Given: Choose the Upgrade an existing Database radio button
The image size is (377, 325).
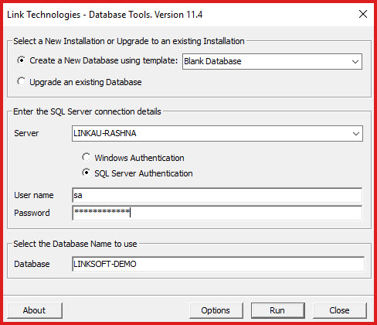Looking at the screenshot, I should pos(22,82).
